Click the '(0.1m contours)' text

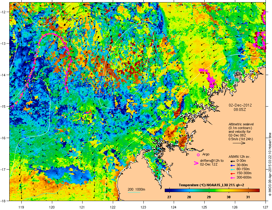tap(240, 128)
